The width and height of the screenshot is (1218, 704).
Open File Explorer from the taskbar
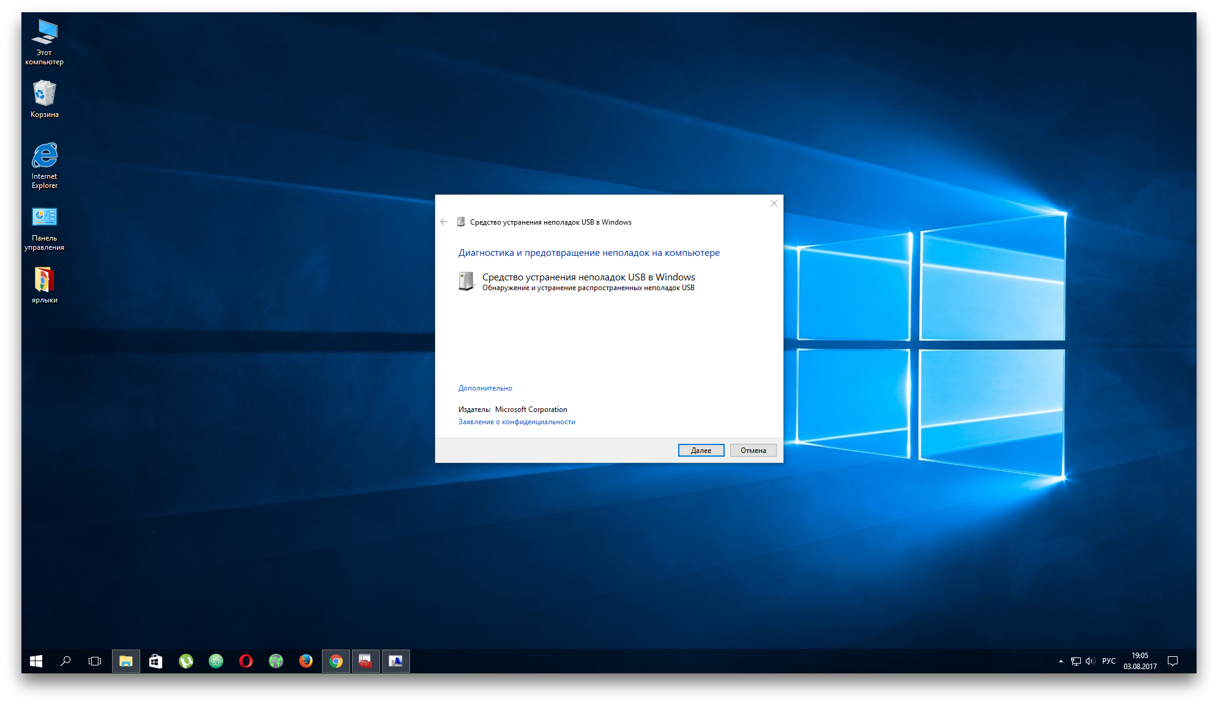click(126, 661)
